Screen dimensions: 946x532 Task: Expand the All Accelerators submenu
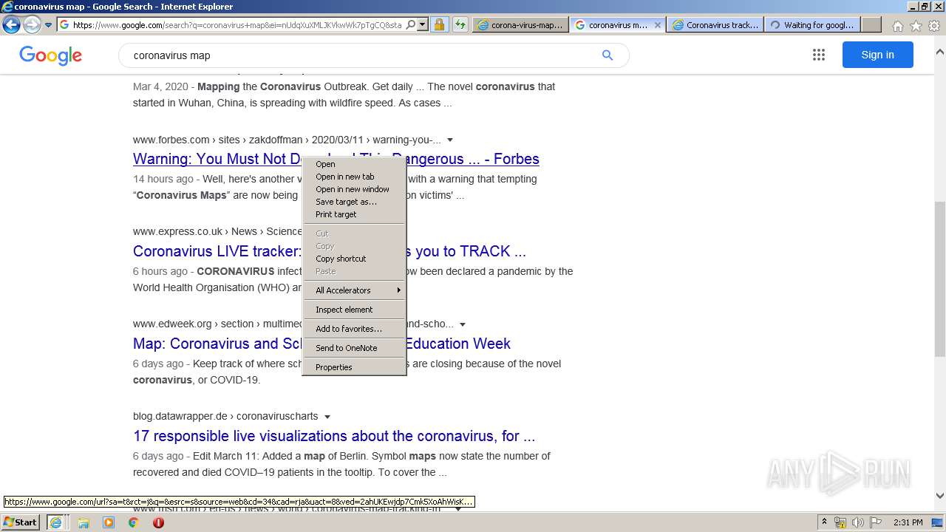coord(355,290)
